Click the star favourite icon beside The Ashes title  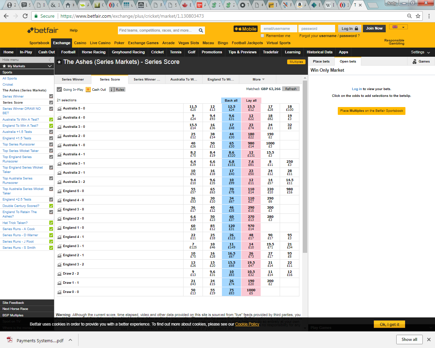(59, 62)
